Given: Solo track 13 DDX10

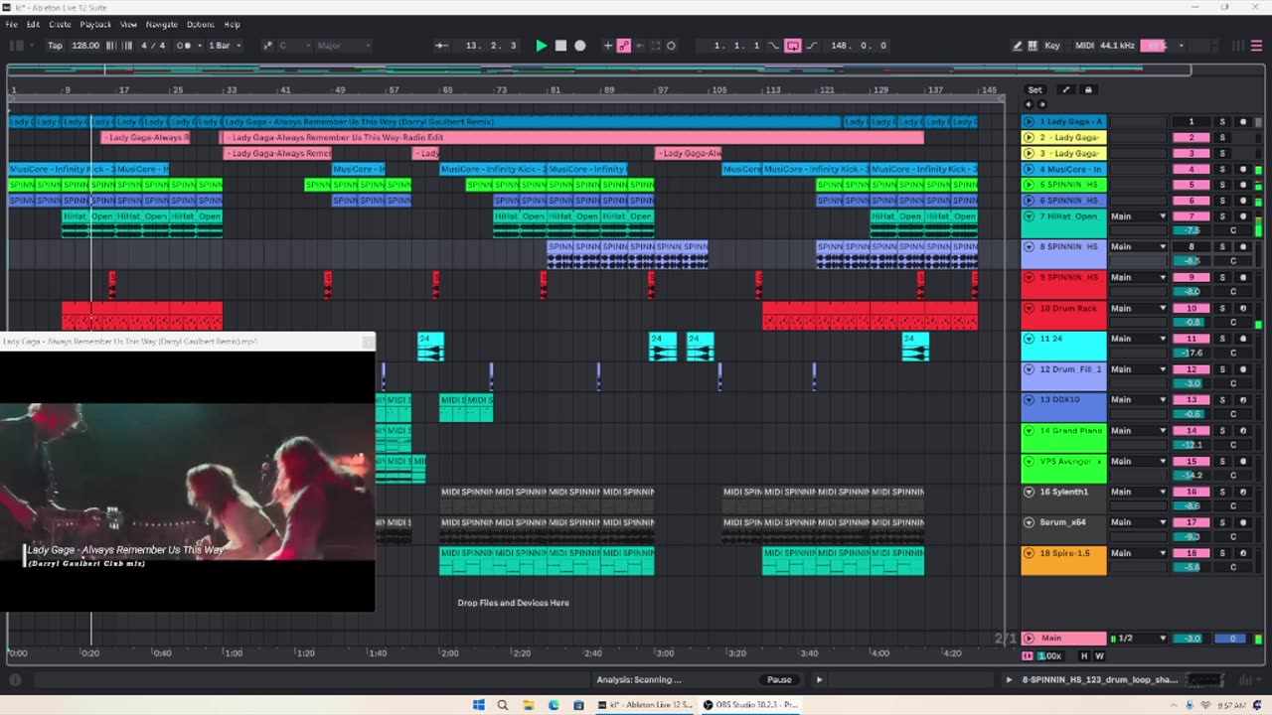Looking at the screenshot, I should [1223, 400].
